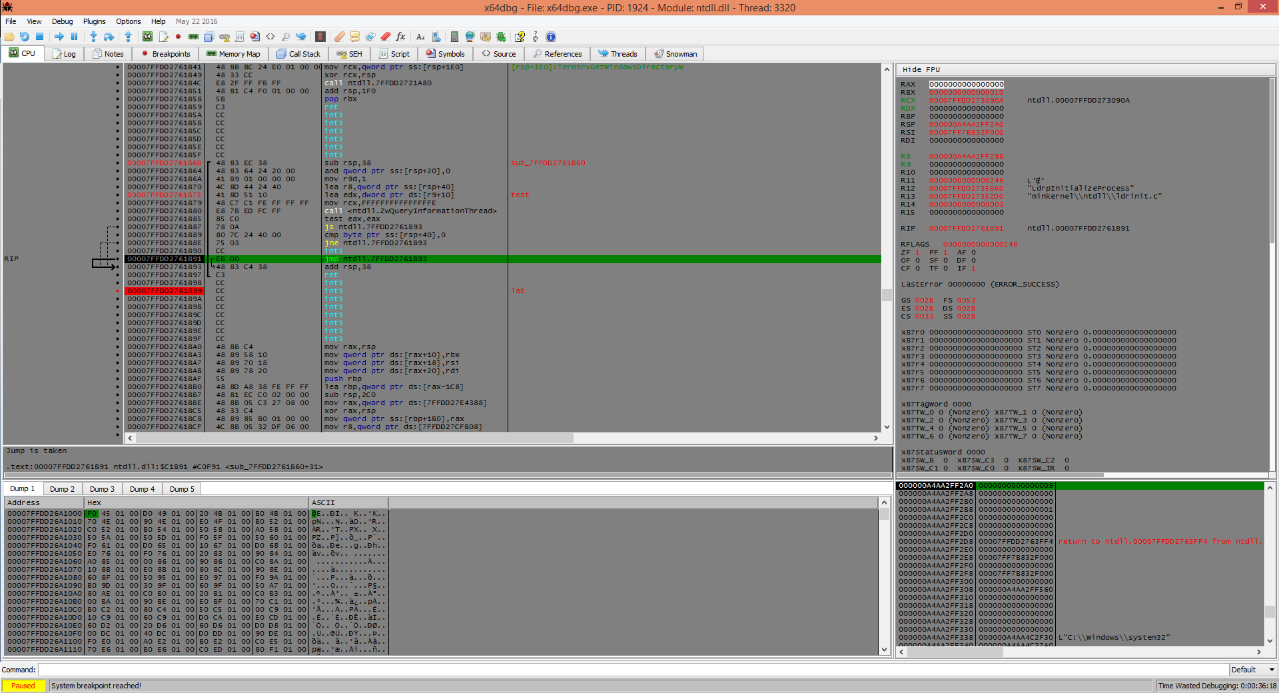Click the Run (blue arrow) icon
1279x693 pixels.
59,37
